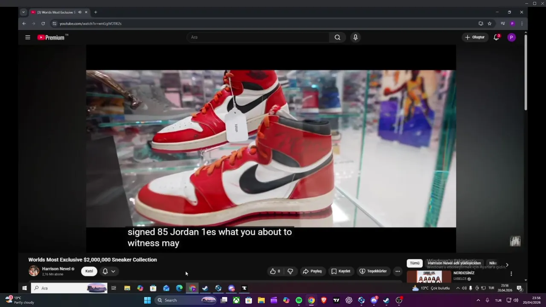Share video with Paylaş button
This screenshot has height=307, width=546.
click(x=312, y=271)
